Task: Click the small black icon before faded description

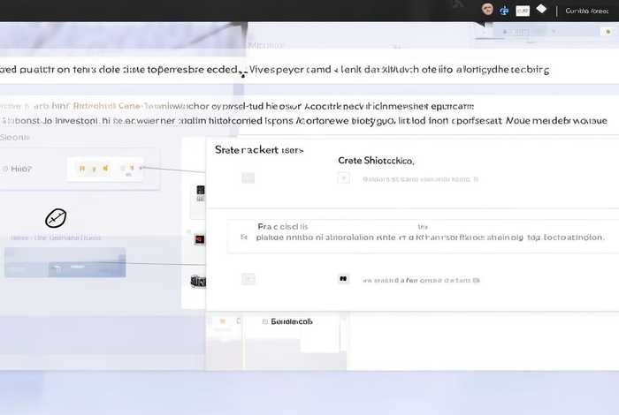Action: click(343, 279)
